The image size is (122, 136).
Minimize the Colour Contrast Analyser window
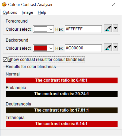[83, 4]
